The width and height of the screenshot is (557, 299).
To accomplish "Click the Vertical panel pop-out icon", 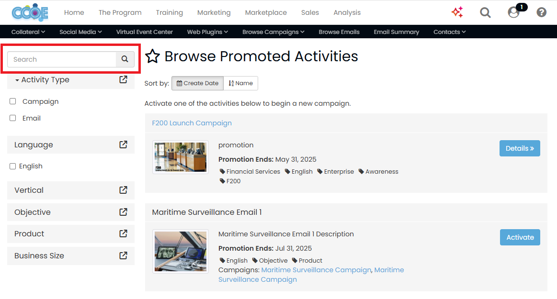I will point(124,190).
